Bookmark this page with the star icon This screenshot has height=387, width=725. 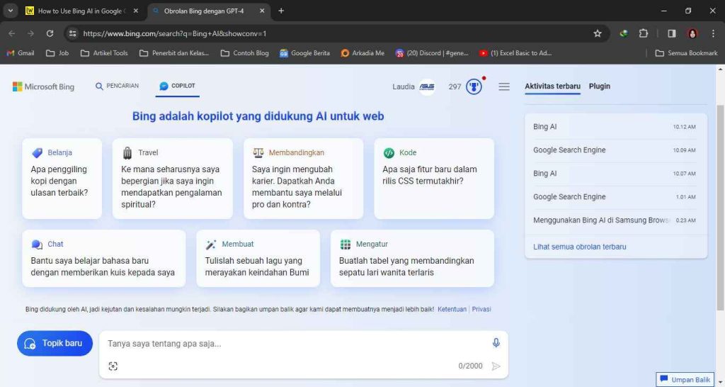(598, 33)
